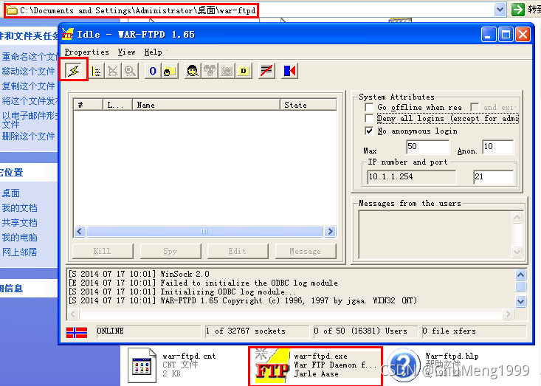Image resolution: width=541 pixels, height=386 pixels.
Task: Select the War-ftpd.hlp help file icon
Action: coord(403,365)
